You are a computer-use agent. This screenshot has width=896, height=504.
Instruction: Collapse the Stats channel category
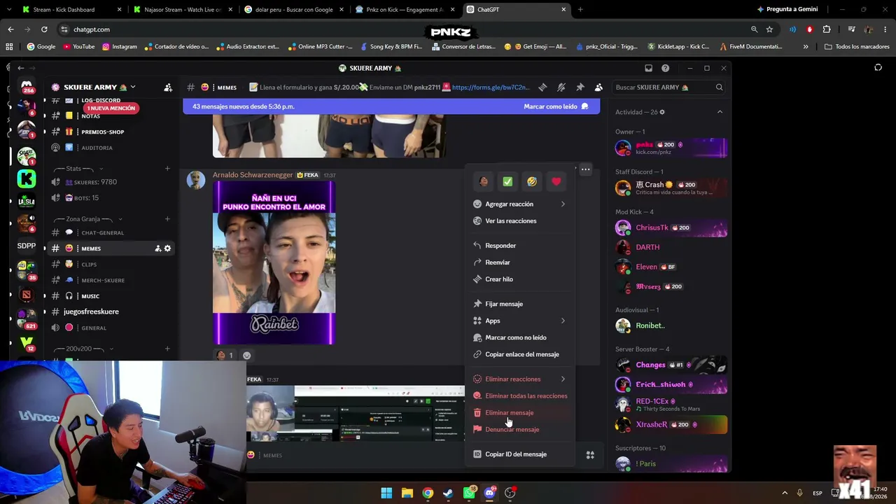pyautogui.click(x=101, y=169)
